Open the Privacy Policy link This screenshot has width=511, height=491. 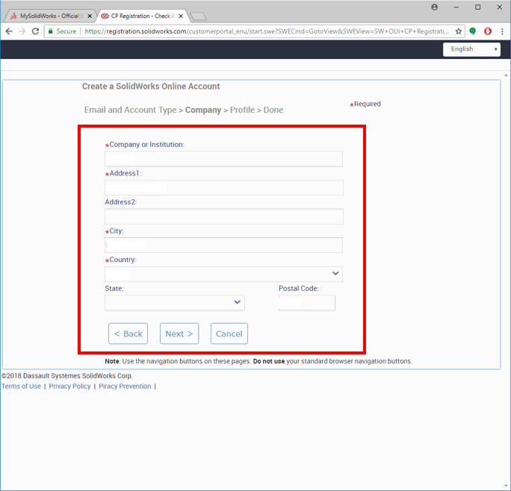coord(69,387)
